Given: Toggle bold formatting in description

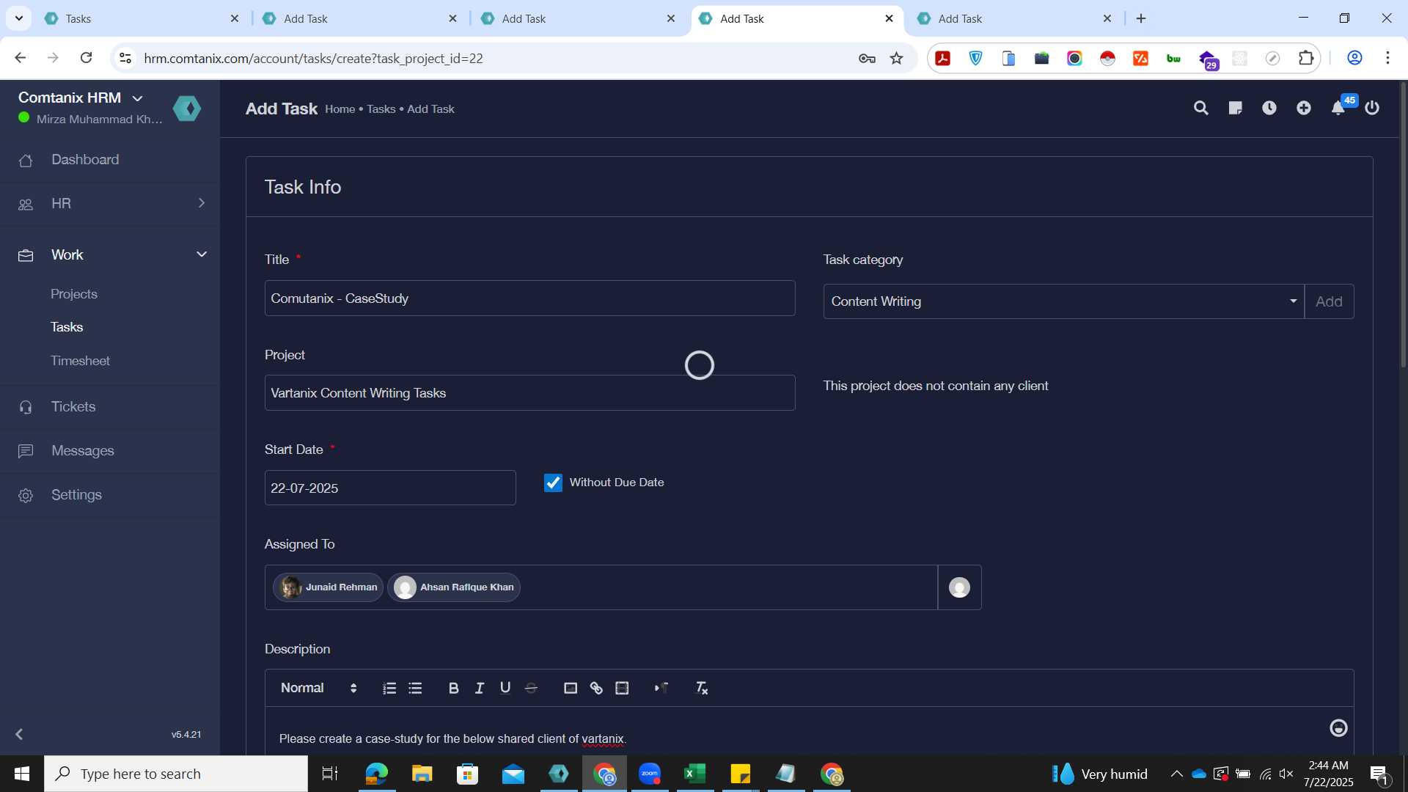Looking at the screenshot, I should (453, 688).
